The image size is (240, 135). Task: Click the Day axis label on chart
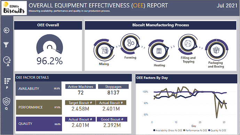coord(194,126)
